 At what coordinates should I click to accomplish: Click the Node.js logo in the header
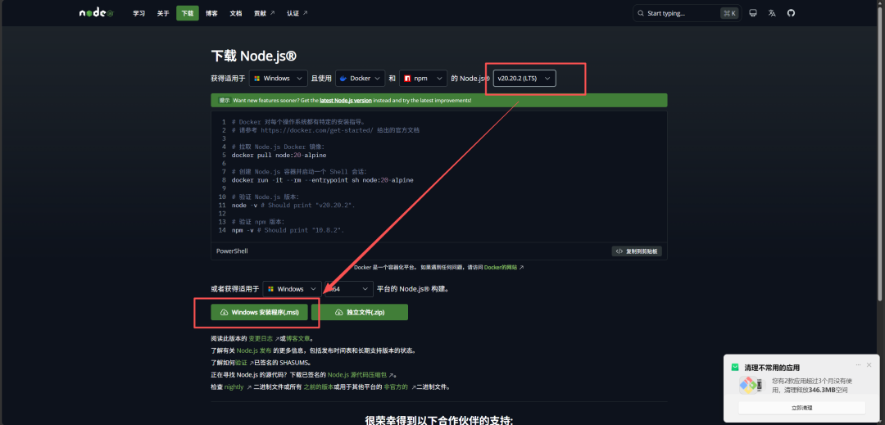pos(96,13)
